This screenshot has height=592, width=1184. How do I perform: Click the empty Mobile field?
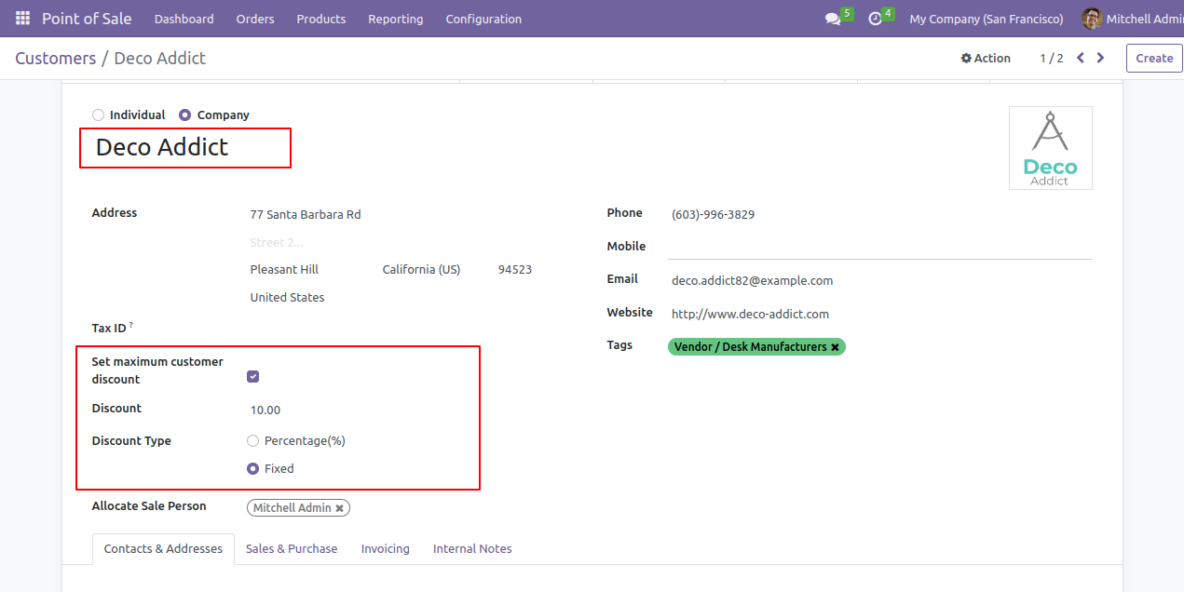click(x=880, y=247)
